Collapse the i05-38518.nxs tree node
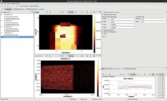The image size is (167, 101). click(2, 21)
